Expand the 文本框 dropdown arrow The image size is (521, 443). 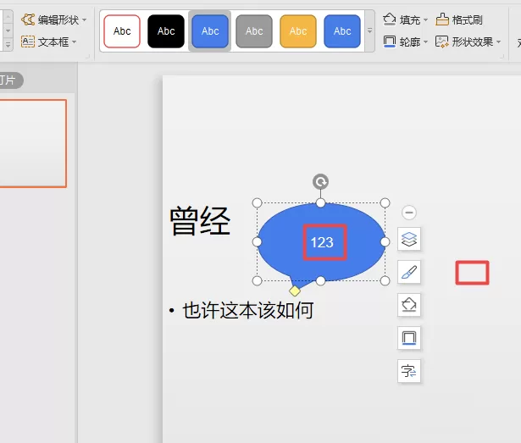[74, 42]
